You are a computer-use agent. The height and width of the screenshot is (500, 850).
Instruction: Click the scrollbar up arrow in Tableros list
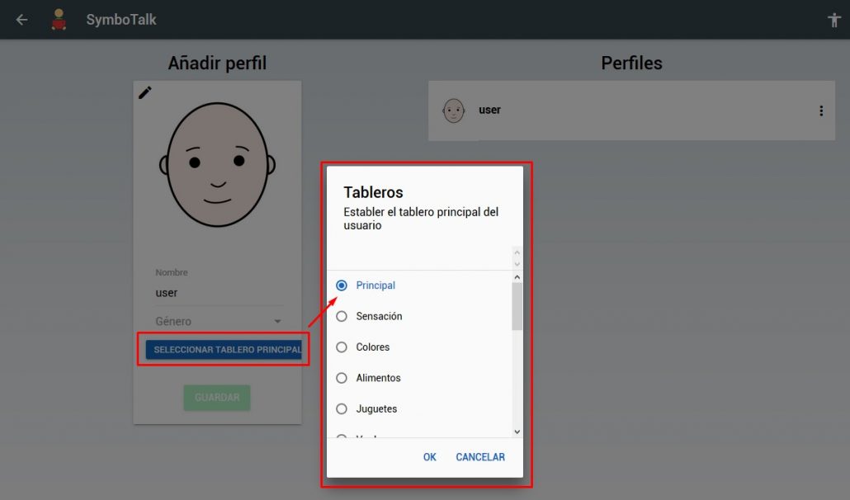coord(517,276)
